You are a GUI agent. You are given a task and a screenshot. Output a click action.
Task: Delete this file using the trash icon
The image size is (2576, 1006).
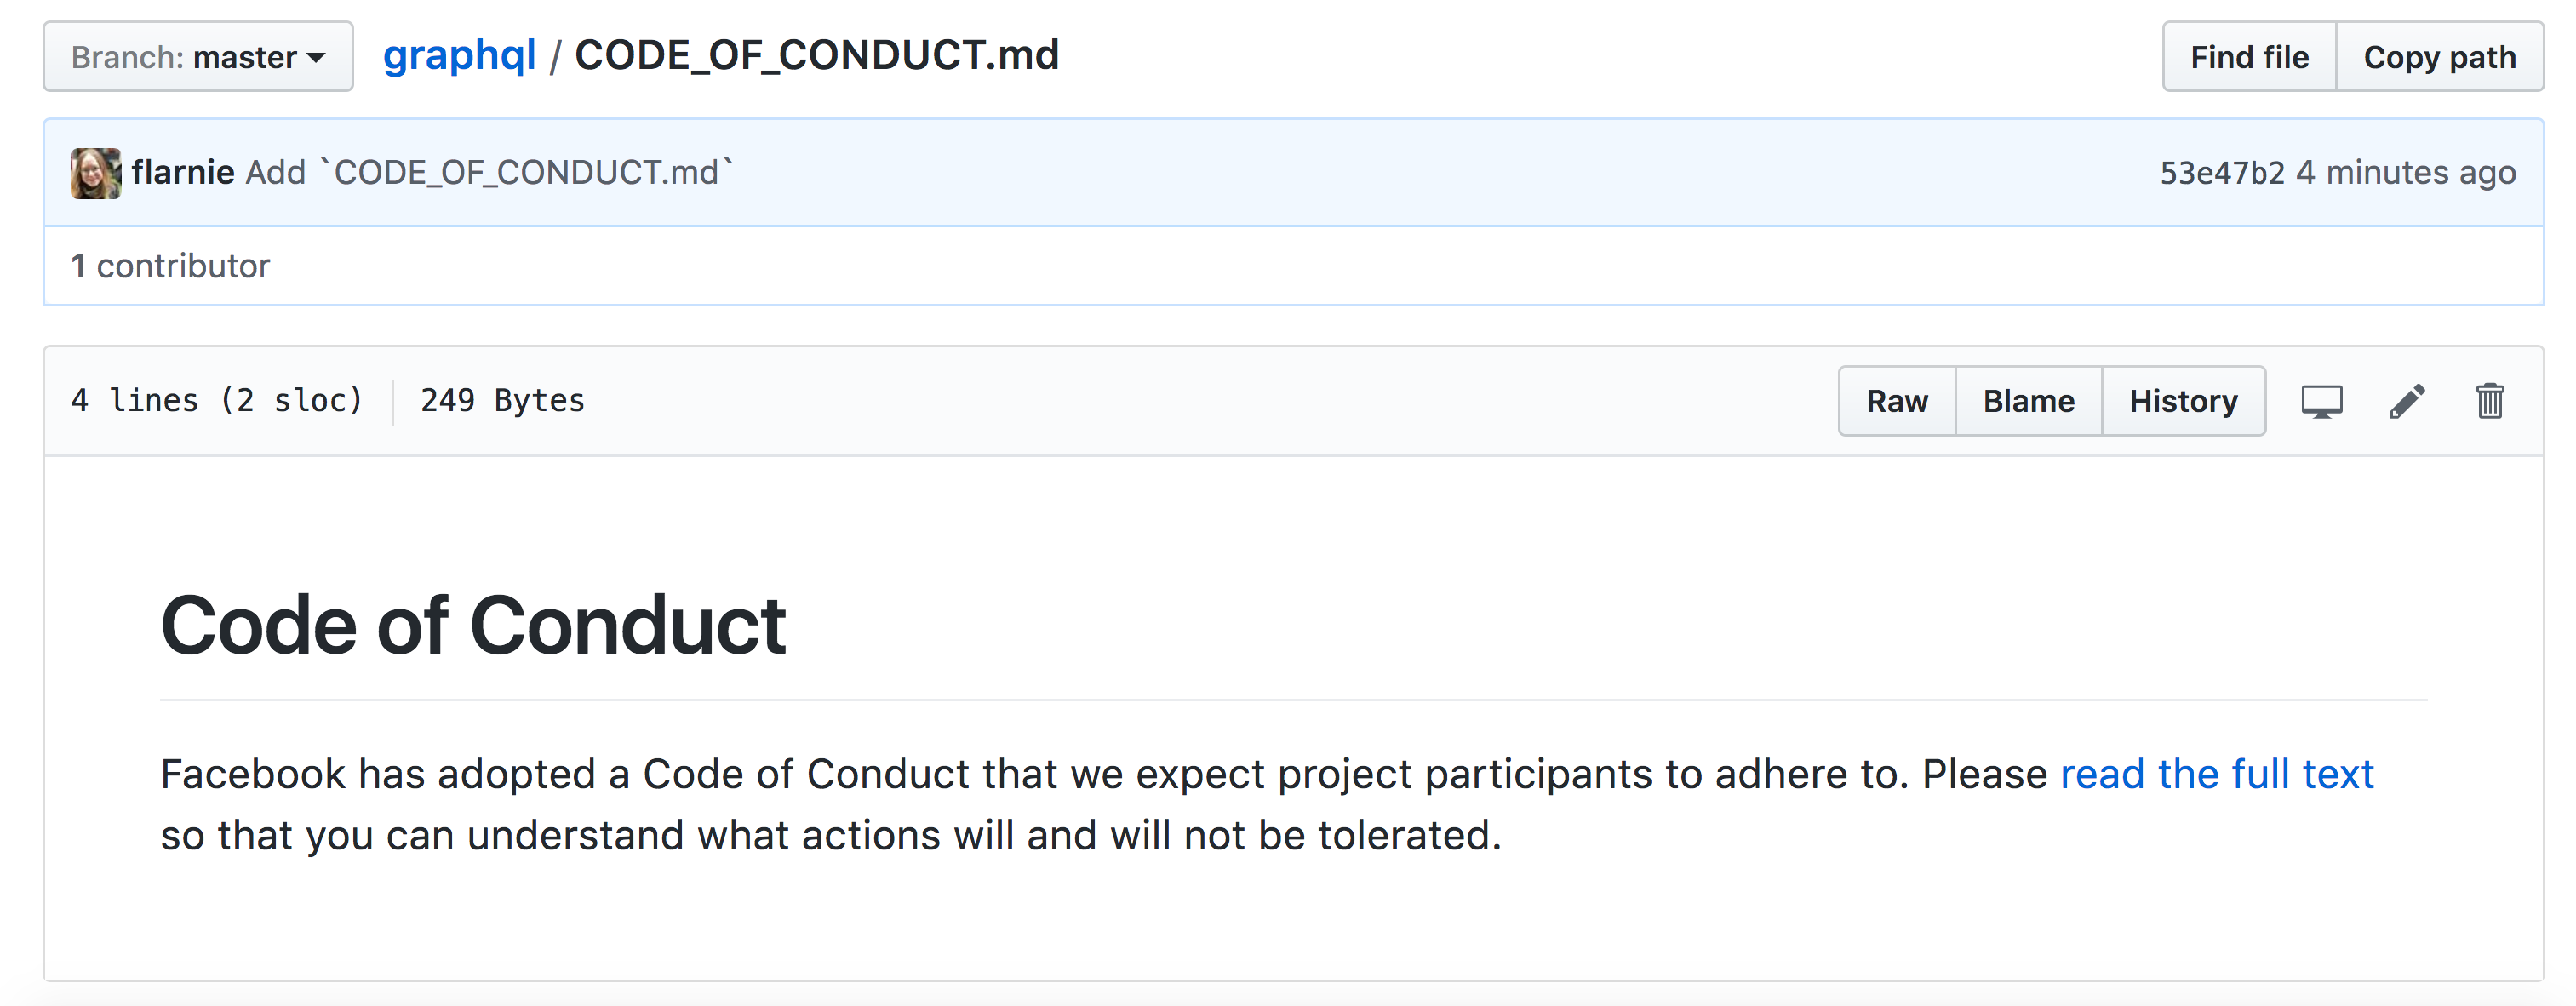click(2490, 401)
